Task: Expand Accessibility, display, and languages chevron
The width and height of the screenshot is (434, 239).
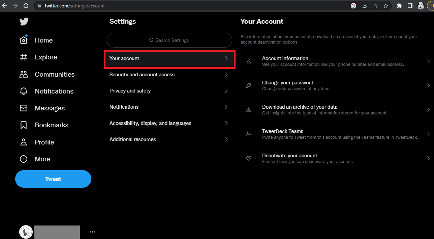Action: point(226,123)
